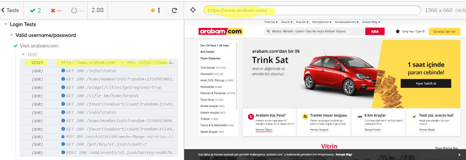This screenshot has width=466, height=160.
Task: Open Tarım & İş Makineleri category
Action: [x=217, y=125]
